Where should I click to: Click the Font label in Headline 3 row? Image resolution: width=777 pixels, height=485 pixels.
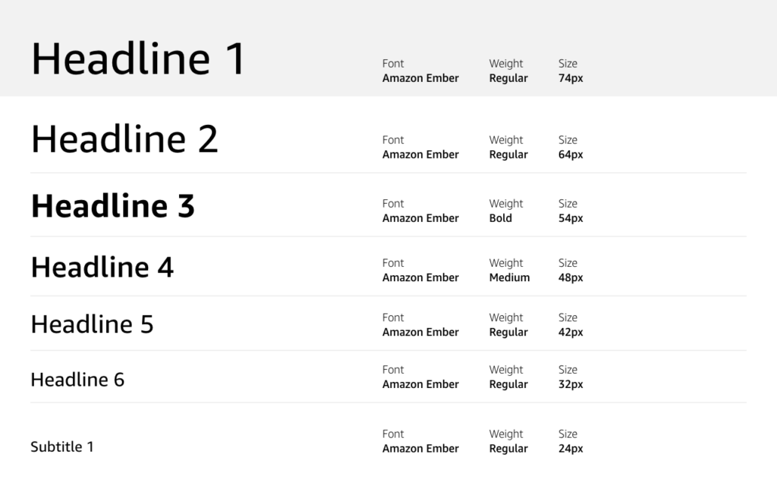coord(393,204)
